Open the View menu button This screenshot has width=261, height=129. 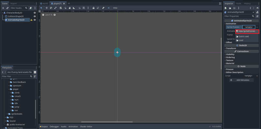tap(115, 8)
